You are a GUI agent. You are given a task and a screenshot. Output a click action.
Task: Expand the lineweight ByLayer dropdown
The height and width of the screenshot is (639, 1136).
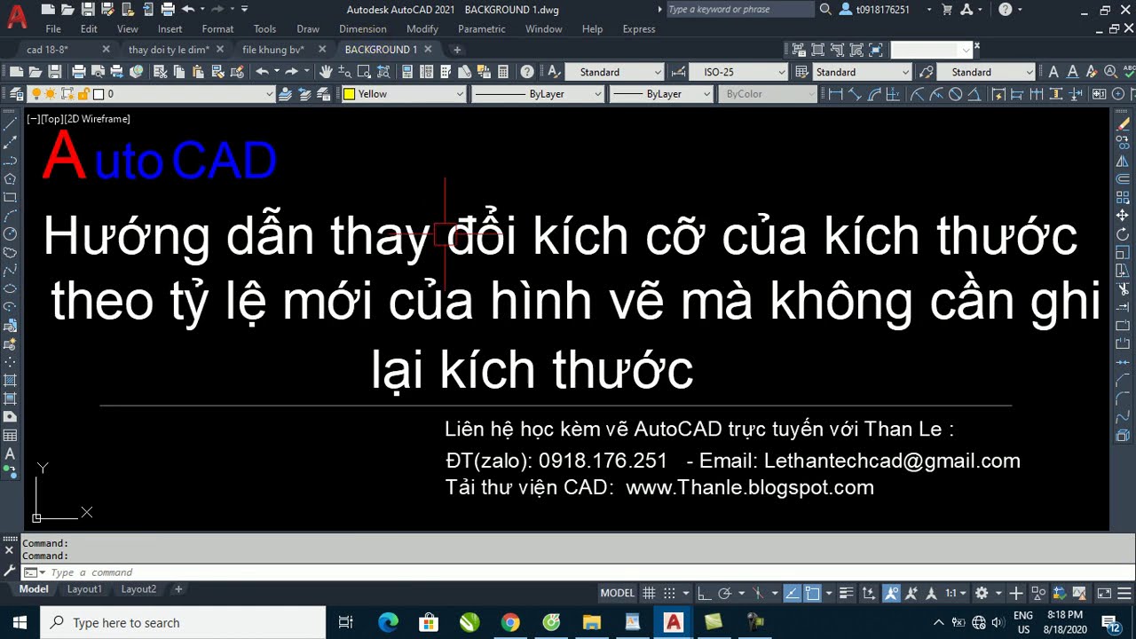coord(707,94)
